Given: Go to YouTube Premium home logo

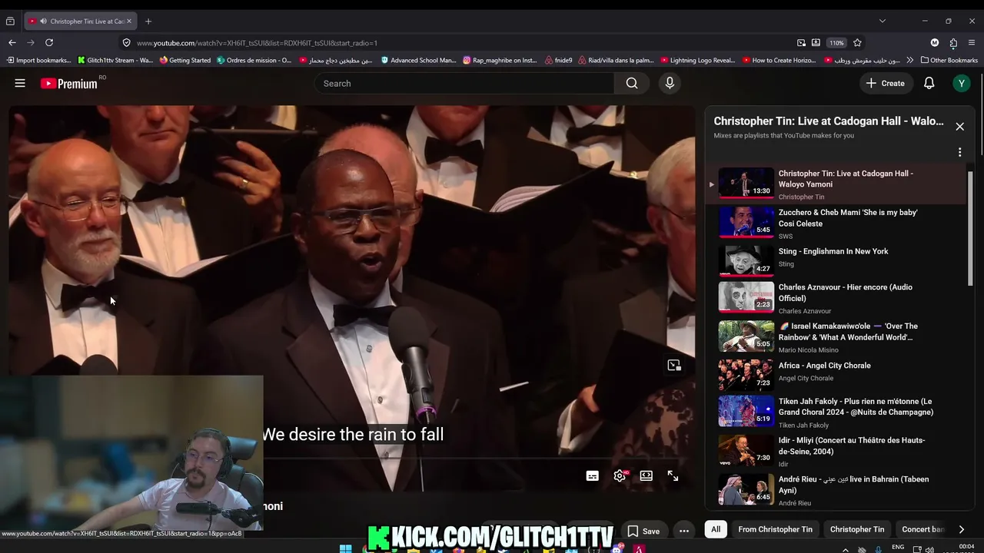Looking at the screenshot, I should (69, 83).
